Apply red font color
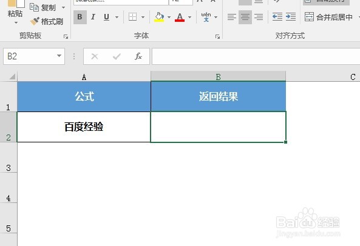 [x=180, y=17]
